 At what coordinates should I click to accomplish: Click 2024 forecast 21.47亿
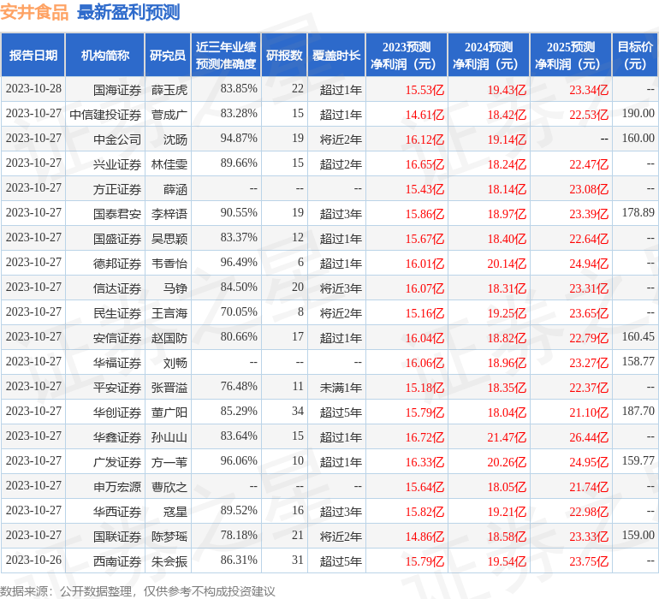coord(507,437)
